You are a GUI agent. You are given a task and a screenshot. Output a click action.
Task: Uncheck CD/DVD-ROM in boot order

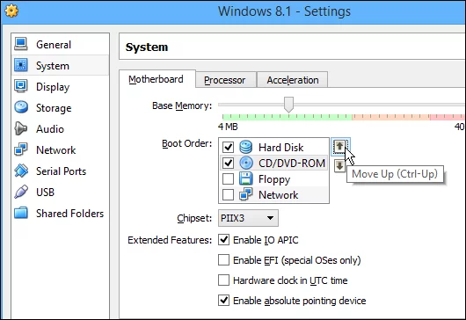coord(229,163)
